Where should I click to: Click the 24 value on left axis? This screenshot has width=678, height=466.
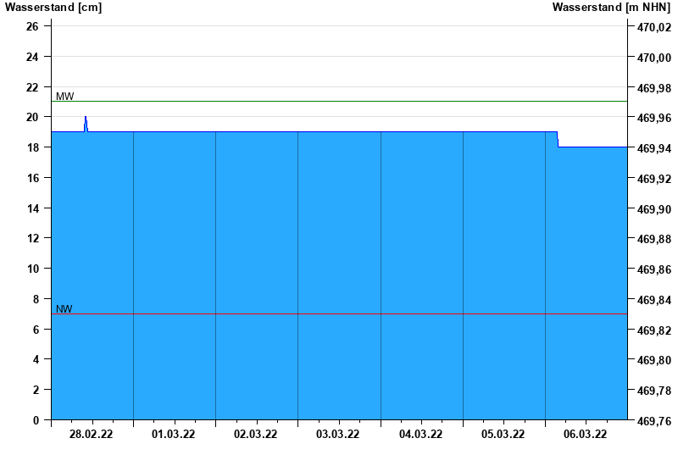click(x=32, y=57)
